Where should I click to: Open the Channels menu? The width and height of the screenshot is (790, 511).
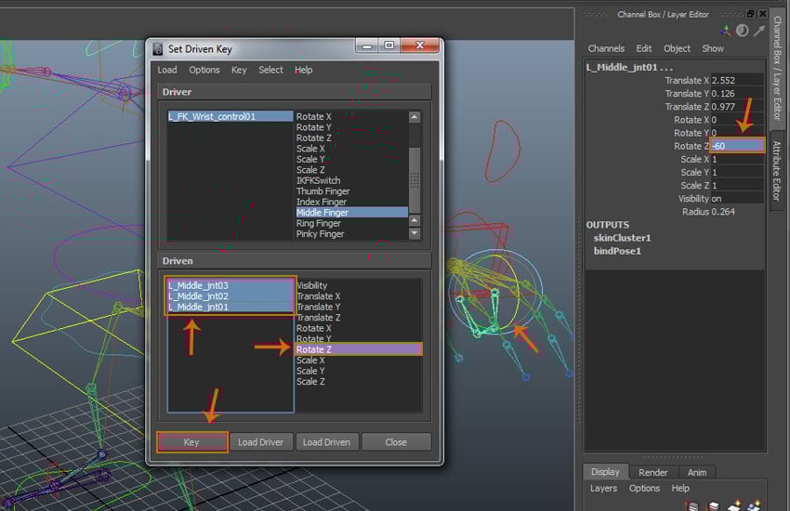[x=606, y=48]
